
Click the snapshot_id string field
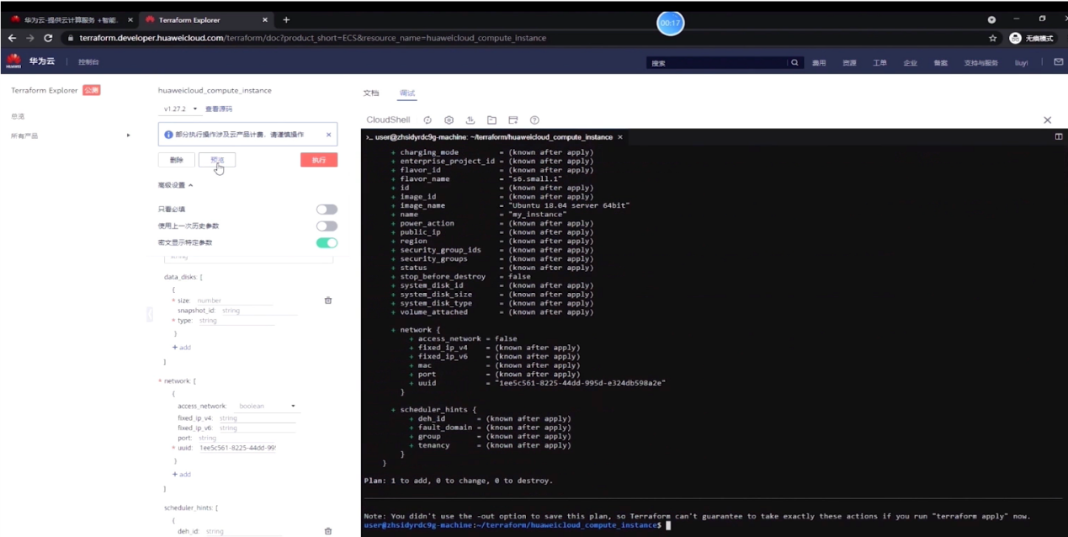(259, 311)
